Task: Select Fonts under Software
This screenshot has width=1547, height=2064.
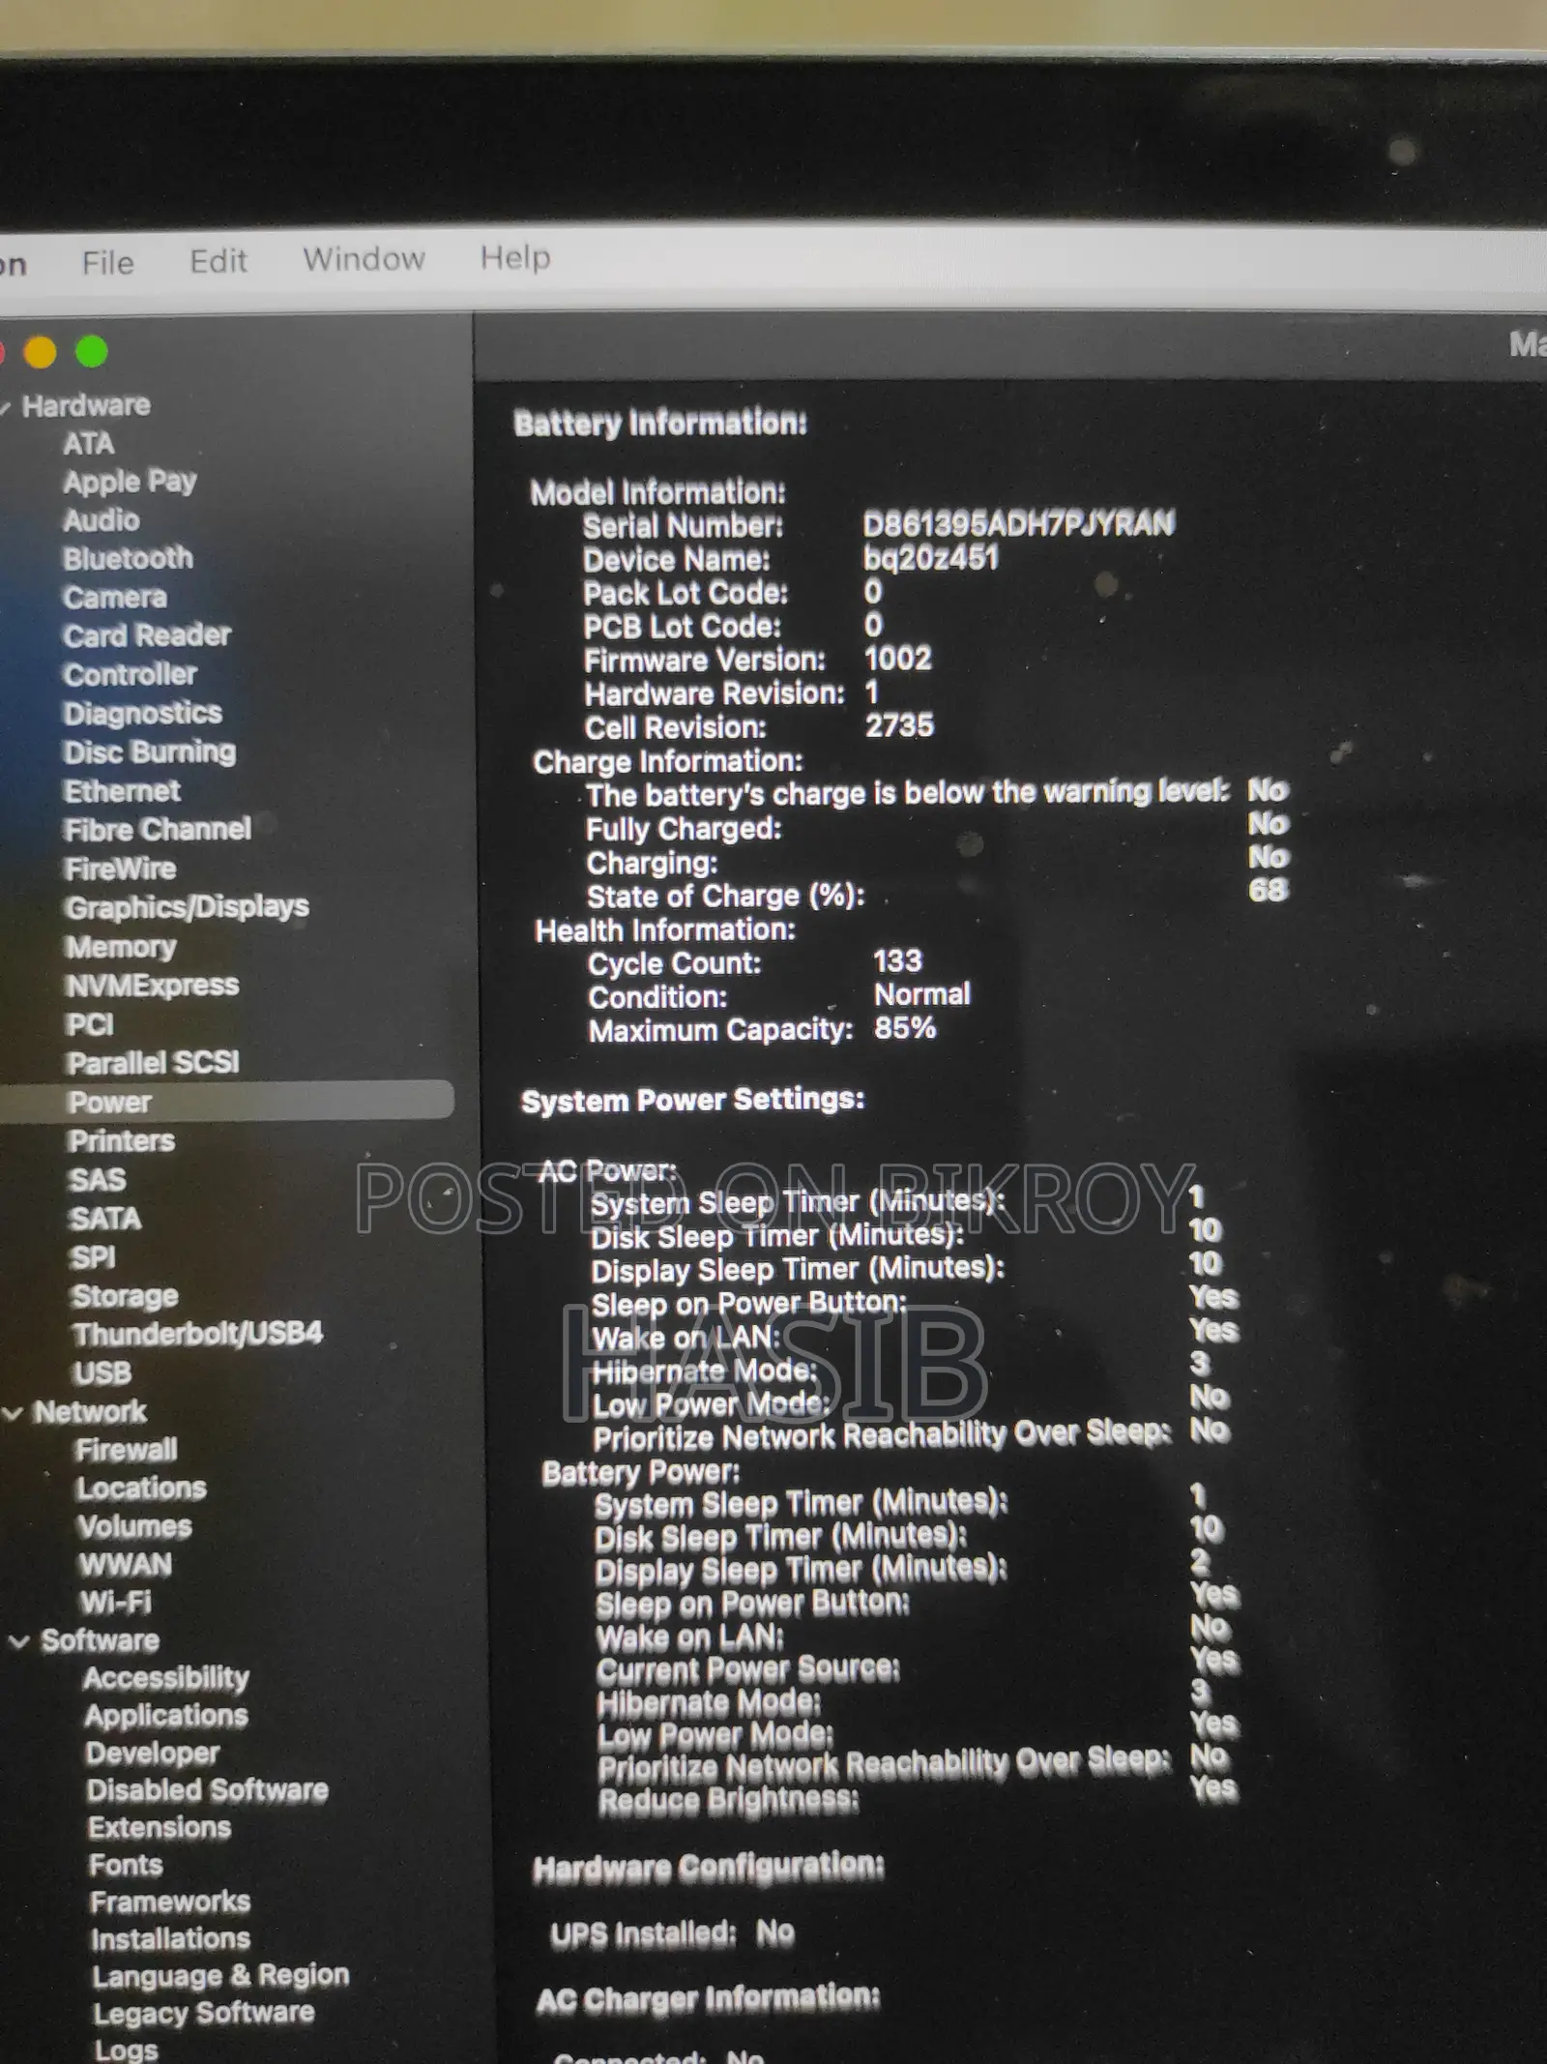Action: 126,1865
